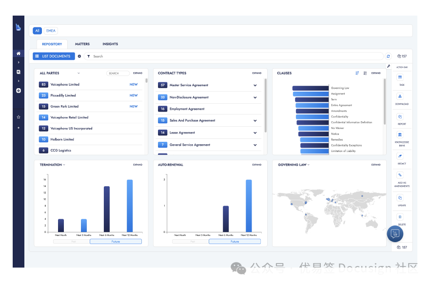Click NEW next to Green Park Limited
The height and width of the screenshot is (285, 432).
pyautogui.click(x=134, y=107)
